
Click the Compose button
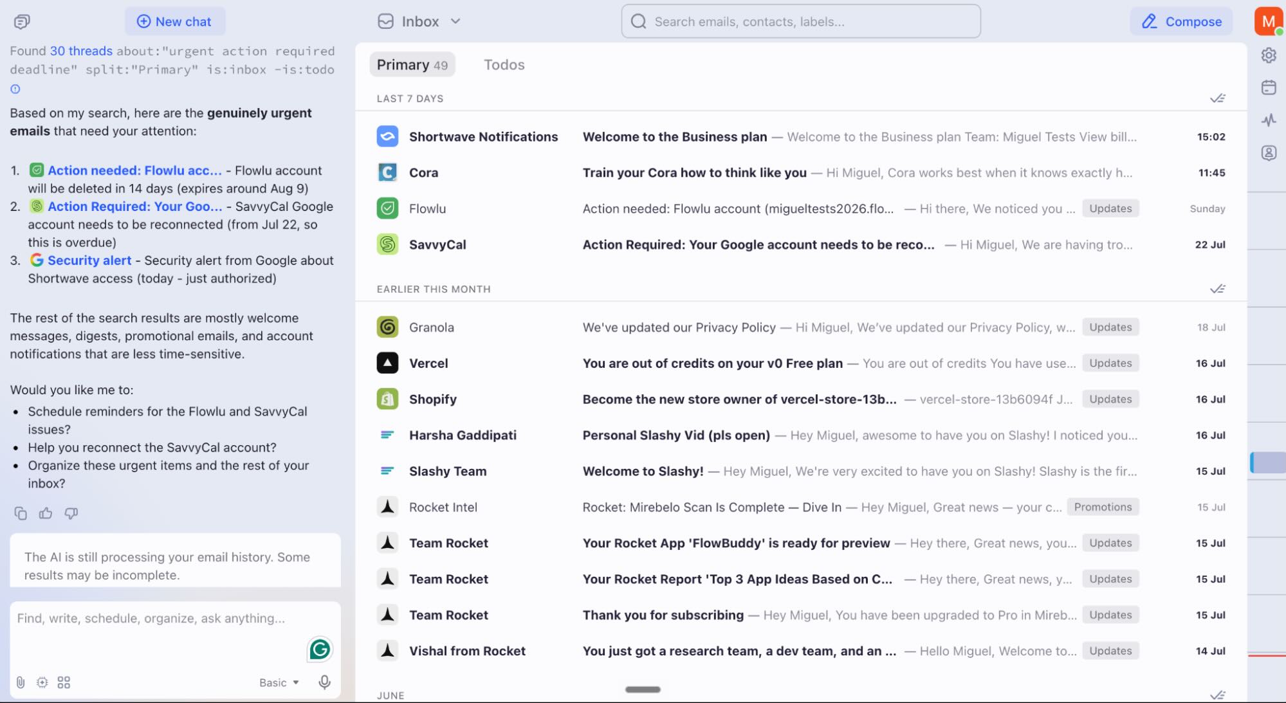1181,21
